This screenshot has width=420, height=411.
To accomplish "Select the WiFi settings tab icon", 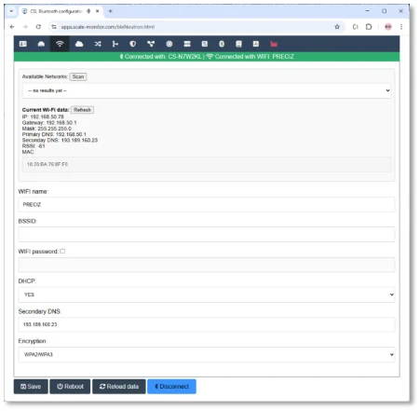I will pyautogui.click(x=60, y=44).
